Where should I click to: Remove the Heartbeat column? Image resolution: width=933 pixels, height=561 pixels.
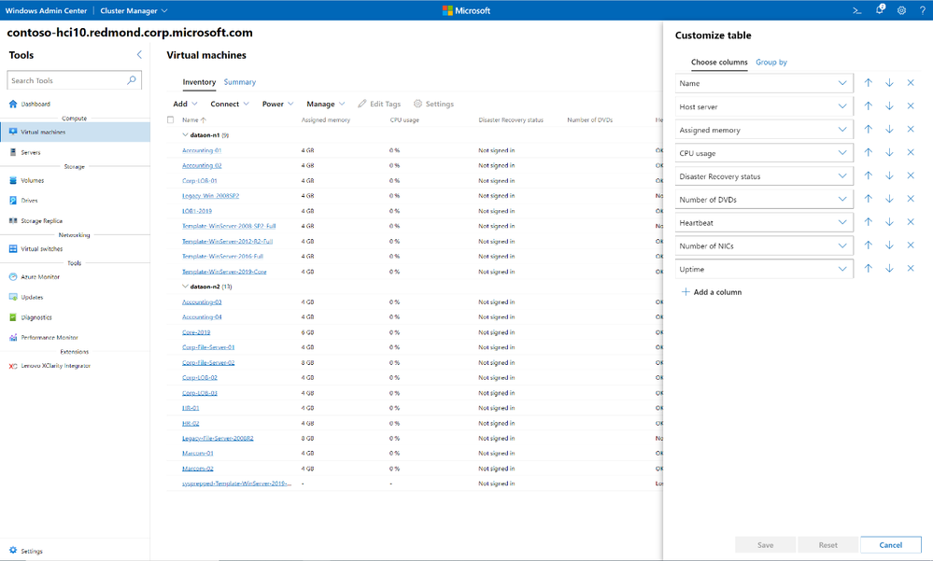(911, 222)
